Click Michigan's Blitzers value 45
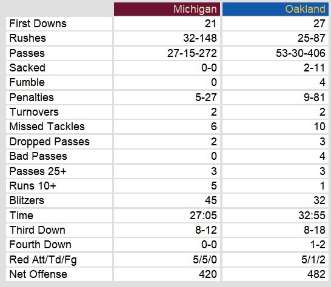Viewport: 331px width, 287px height. pos(211,200)
